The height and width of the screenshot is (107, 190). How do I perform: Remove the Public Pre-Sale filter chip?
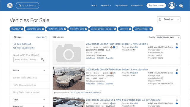coord(86,29)
